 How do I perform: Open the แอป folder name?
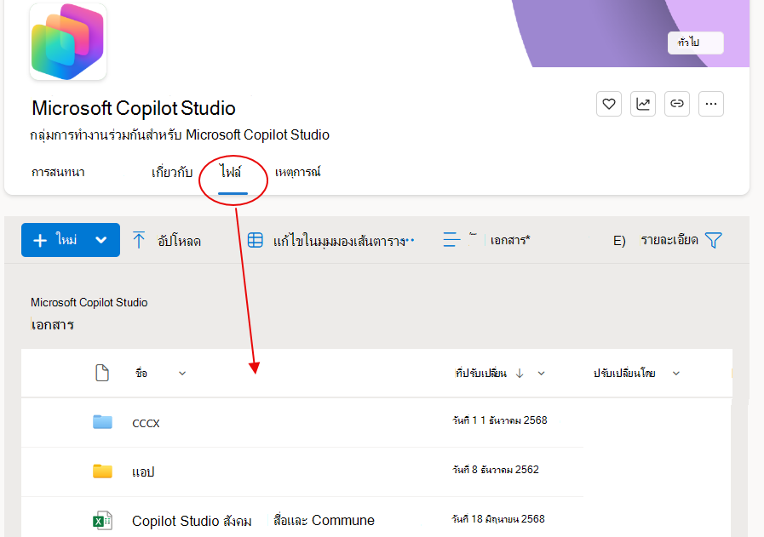(x=143, y=472)
